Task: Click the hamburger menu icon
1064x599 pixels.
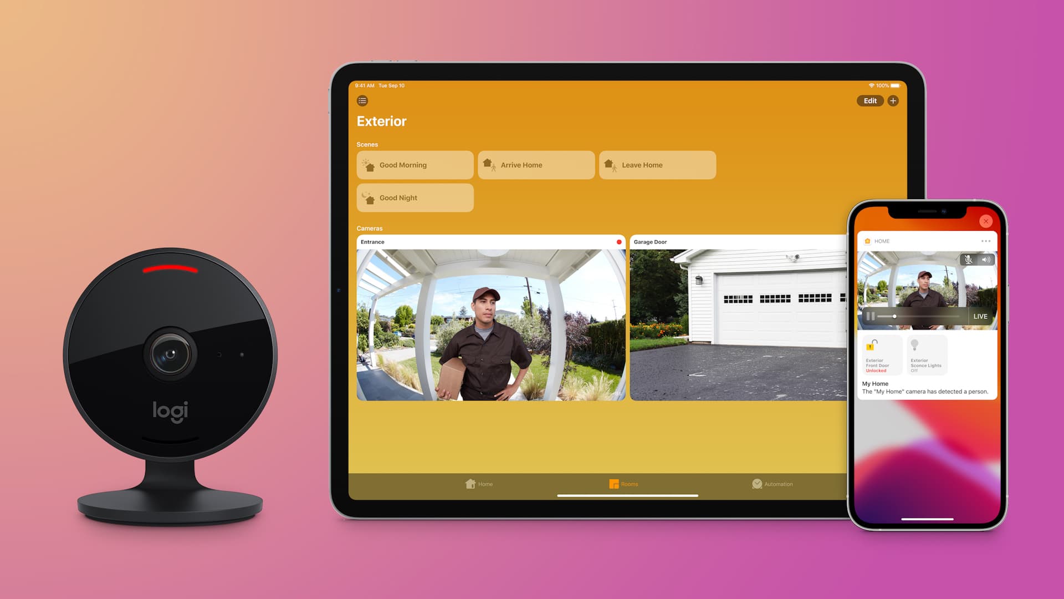Action: (x=362, y=100)
